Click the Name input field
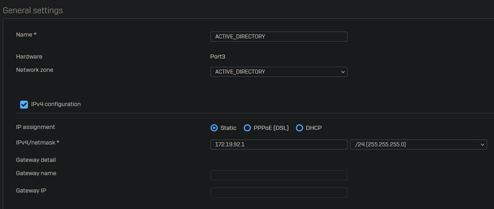 [x=279, y=37]
